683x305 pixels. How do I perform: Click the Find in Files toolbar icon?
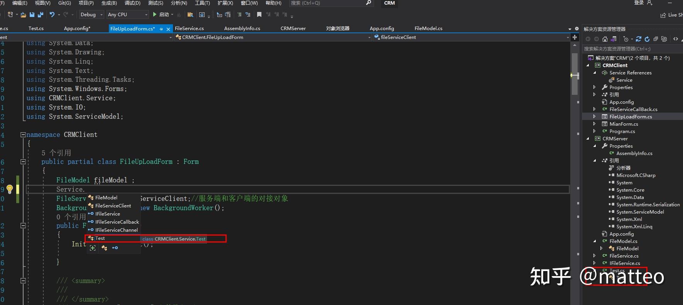point(190,15)
